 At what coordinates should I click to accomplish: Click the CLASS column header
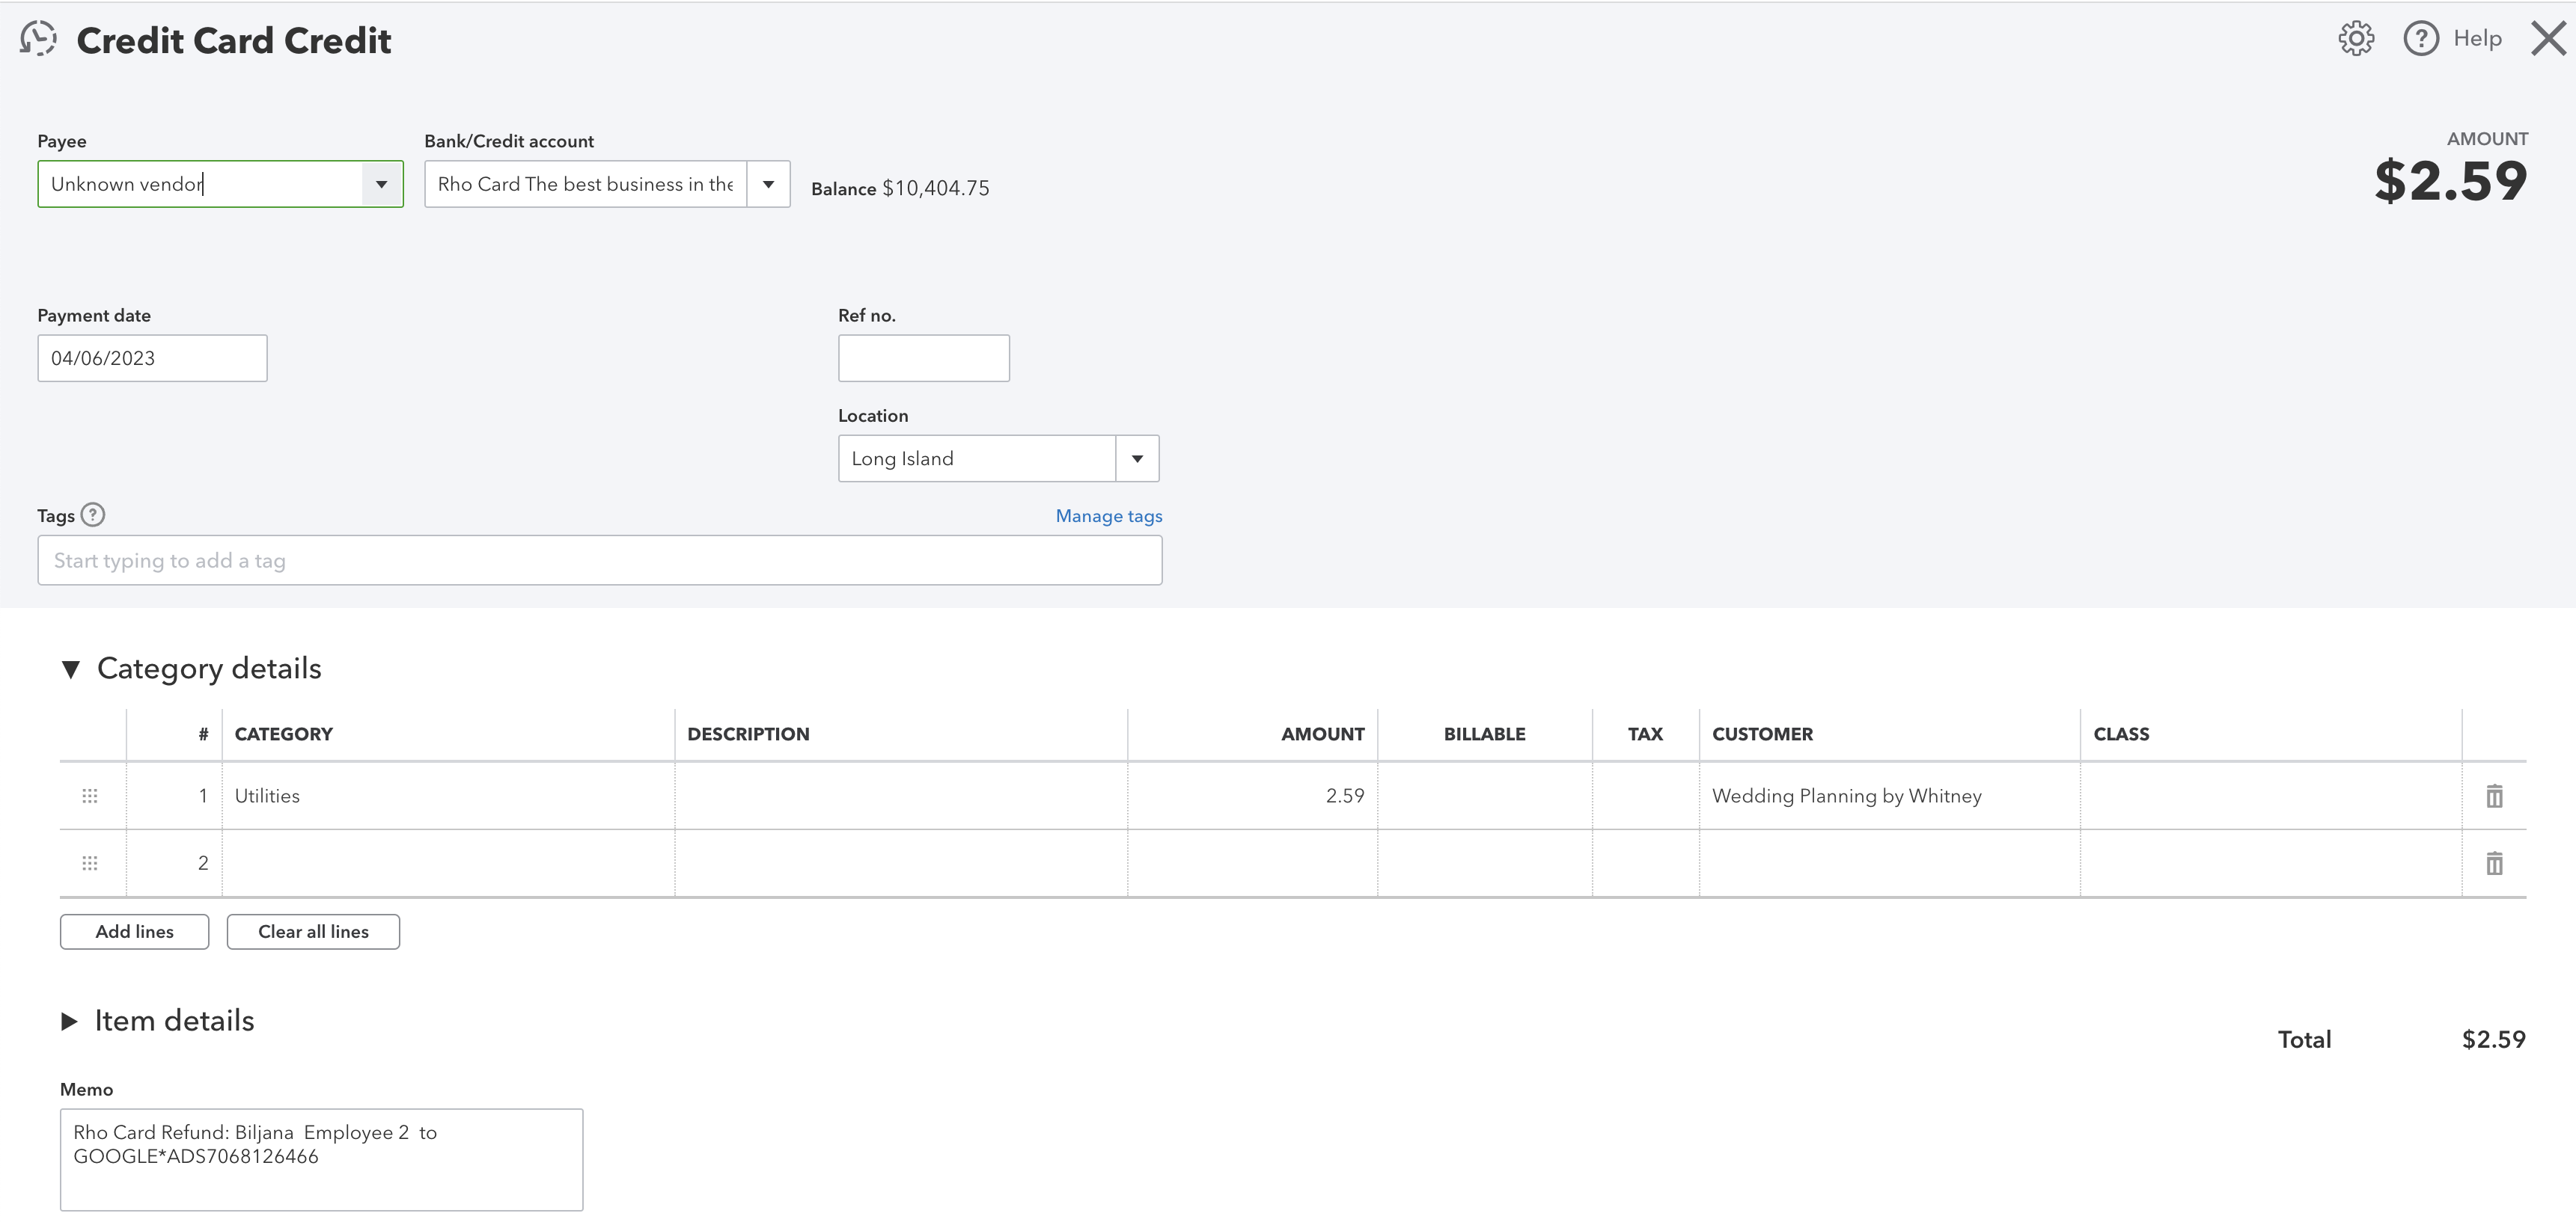(x=2121, y=734)
